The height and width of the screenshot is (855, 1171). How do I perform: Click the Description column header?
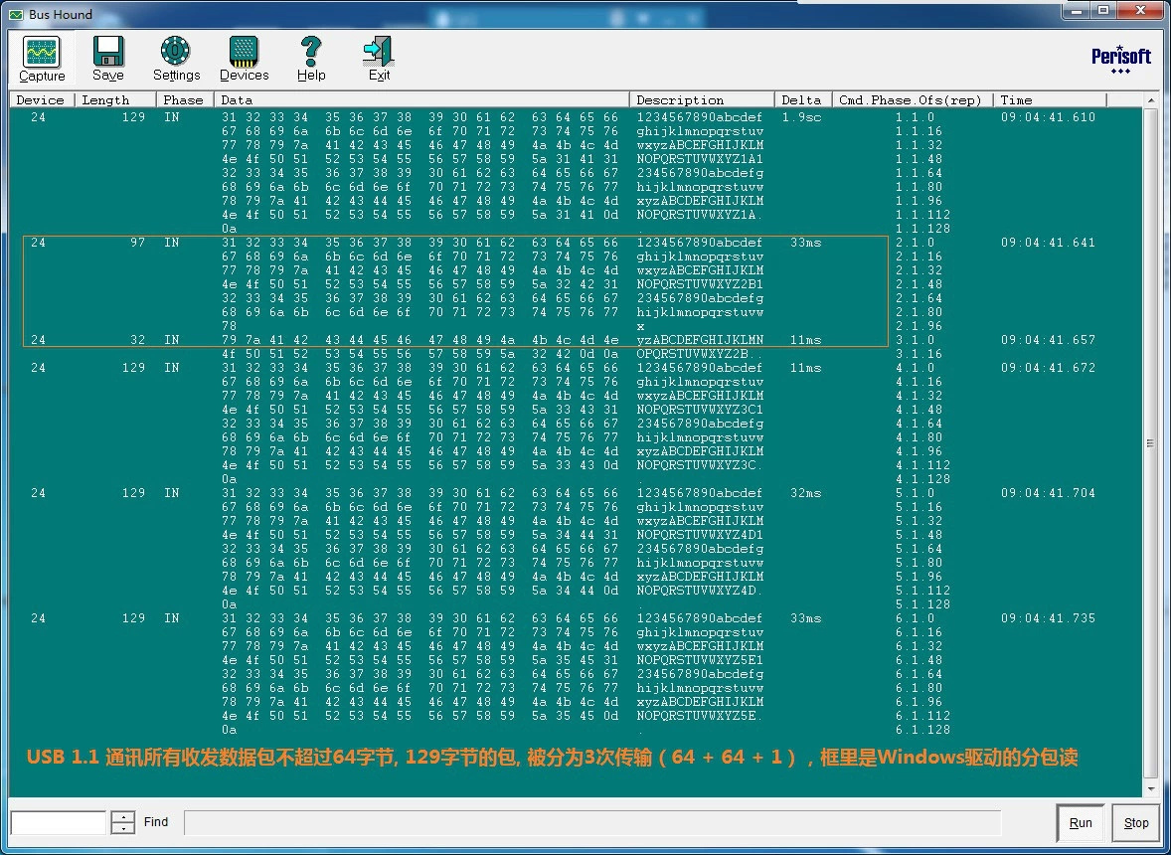pos(702,100)
